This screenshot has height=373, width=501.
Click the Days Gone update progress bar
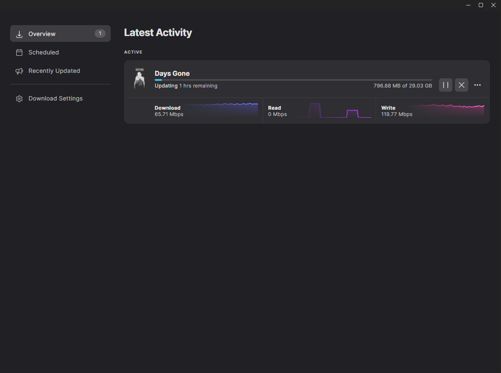(293, 80)
